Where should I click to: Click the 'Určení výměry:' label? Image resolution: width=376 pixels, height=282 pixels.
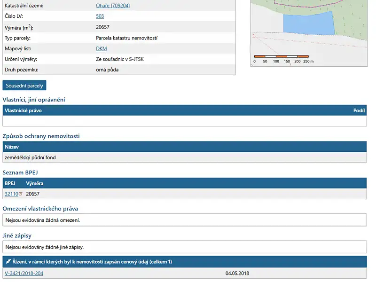click(x=21, y=59)
